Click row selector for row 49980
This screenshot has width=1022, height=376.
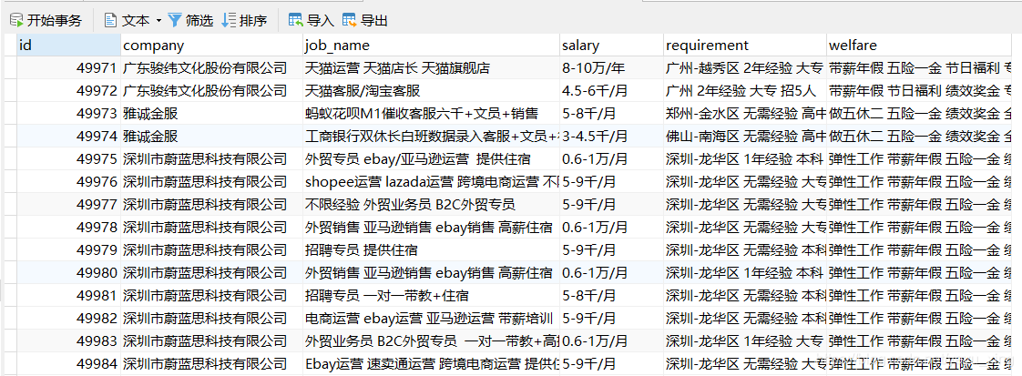pos(10,273)
